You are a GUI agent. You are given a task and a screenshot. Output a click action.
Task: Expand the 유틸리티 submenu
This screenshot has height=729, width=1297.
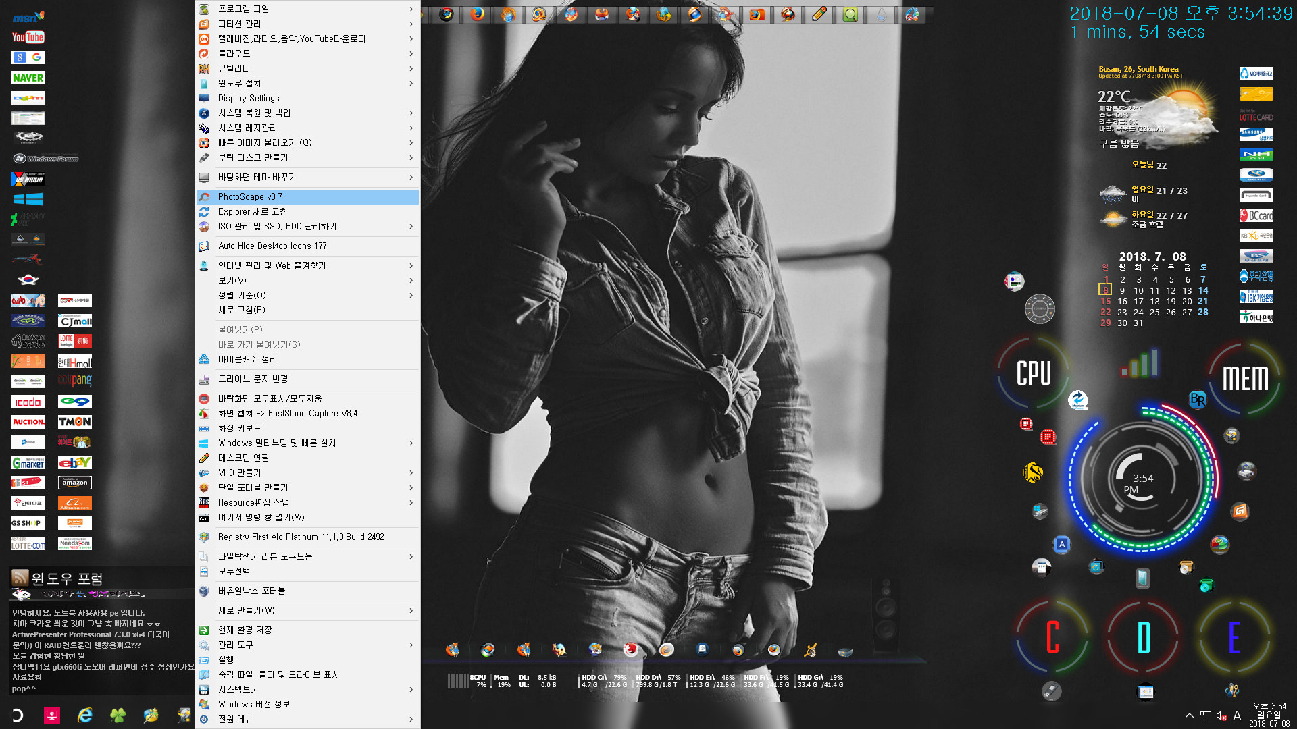click(x=307, y=68)
